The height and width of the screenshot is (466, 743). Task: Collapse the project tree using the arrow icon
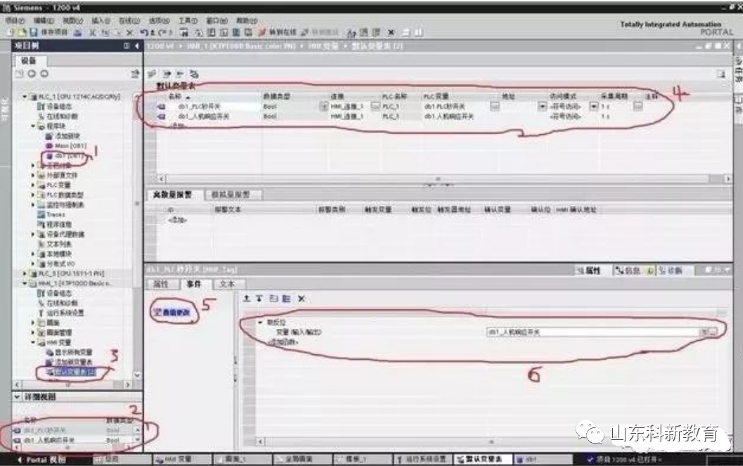137,46
